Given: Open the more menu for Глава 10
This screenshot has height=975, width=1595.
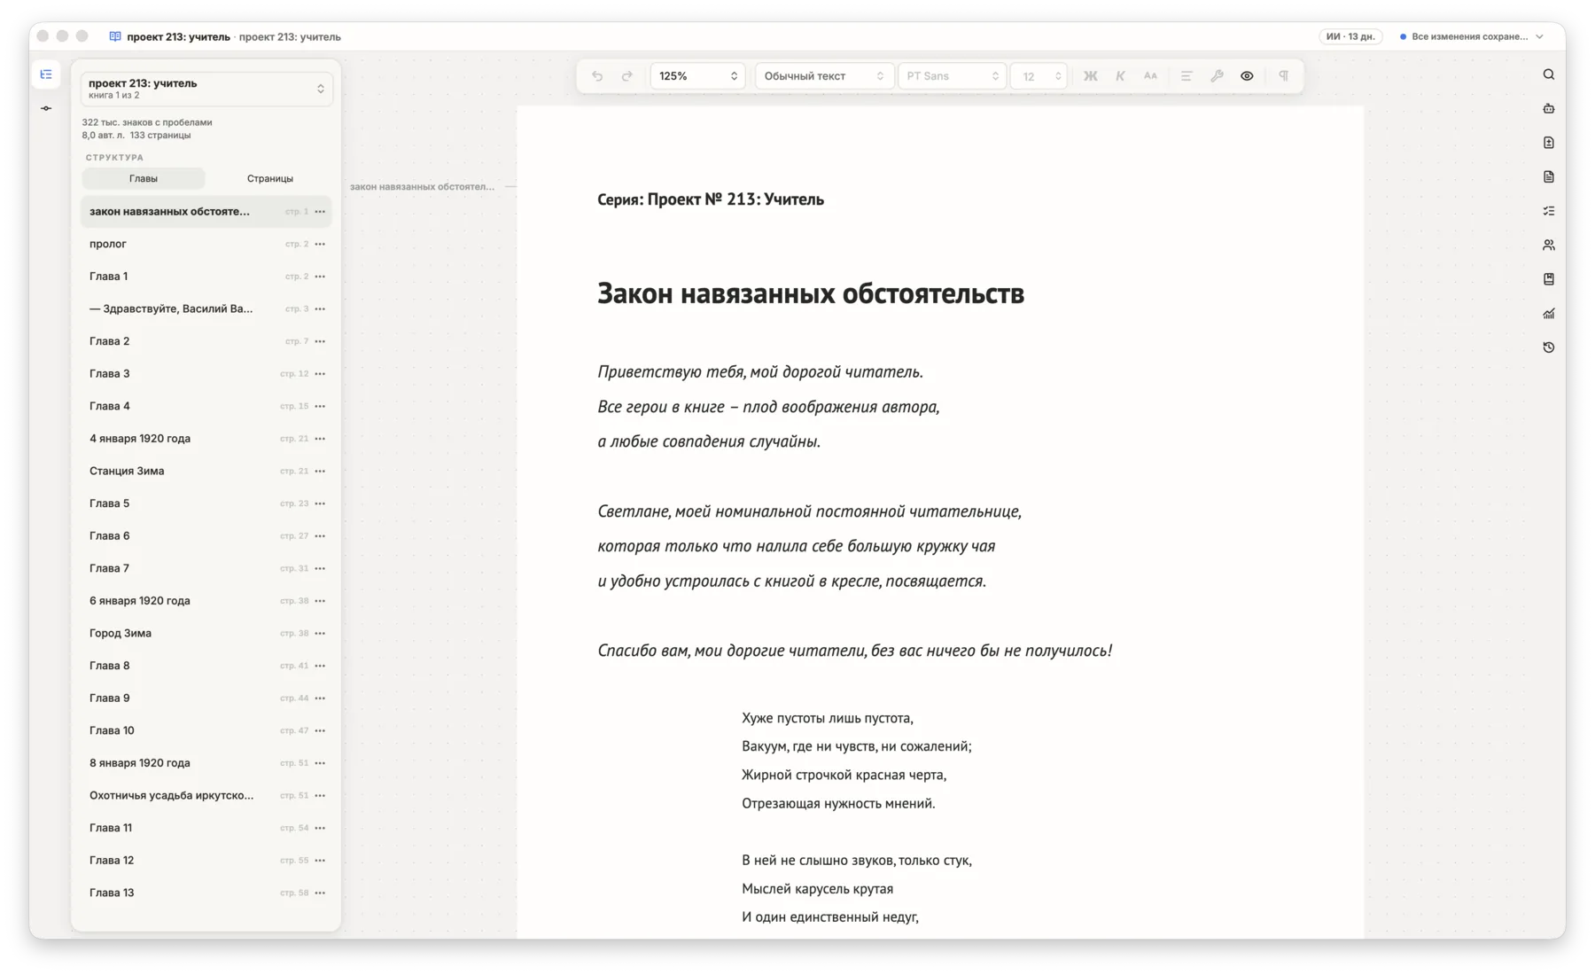Looking at the screenshot, I should (320, 730).
